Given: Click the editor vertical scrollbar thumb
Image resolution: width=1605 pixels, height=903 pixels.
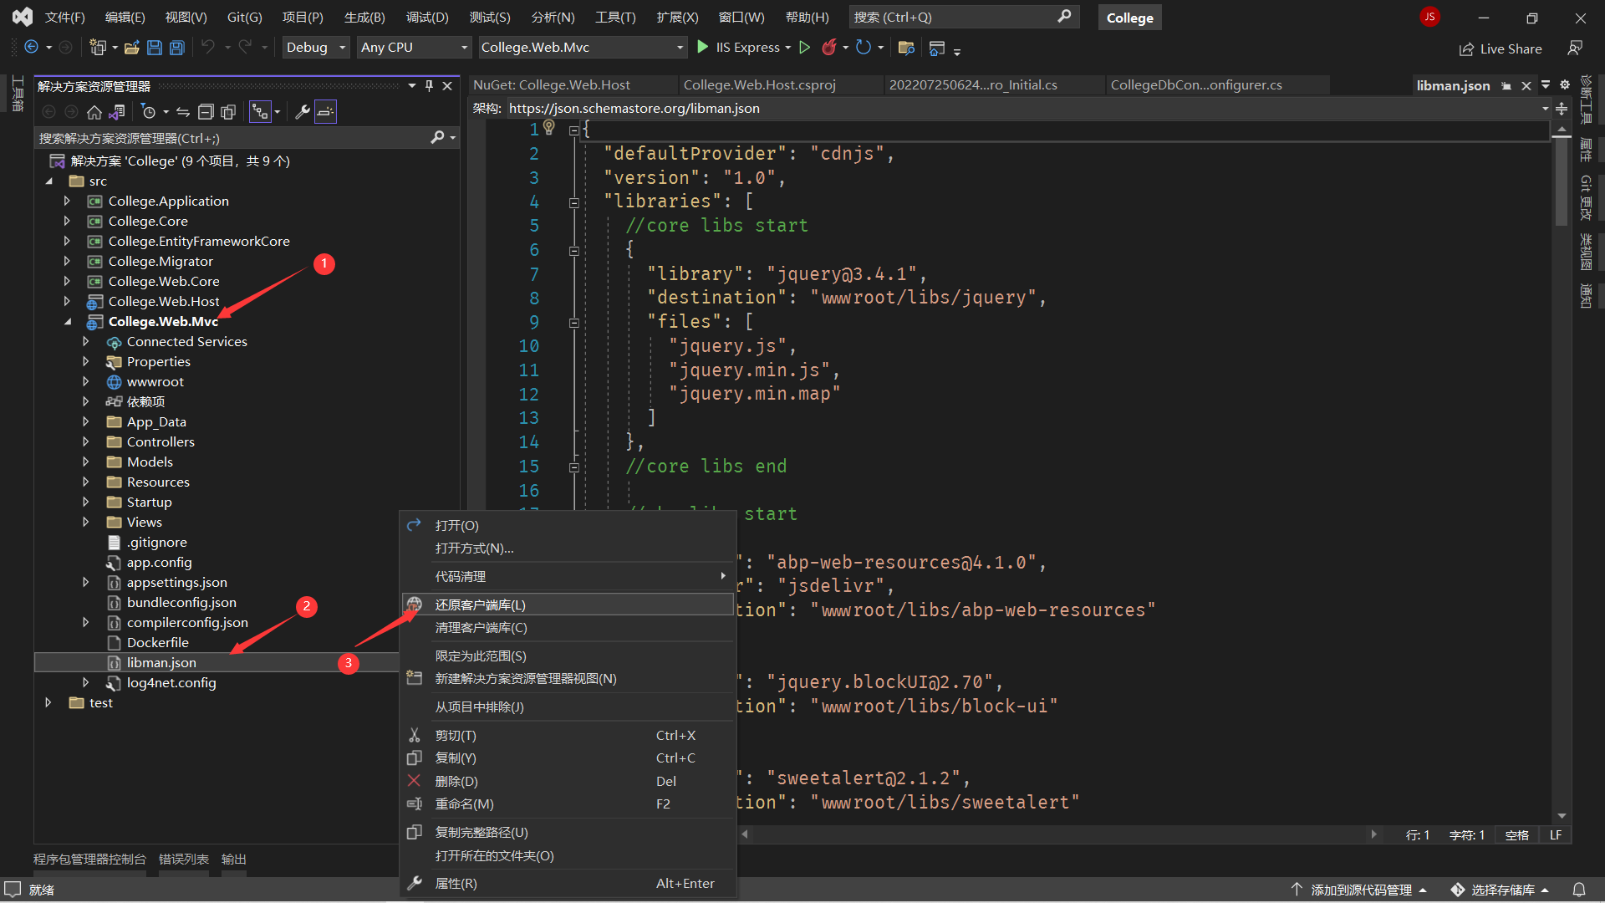Looking at the screenshot, I should 1562,180.
